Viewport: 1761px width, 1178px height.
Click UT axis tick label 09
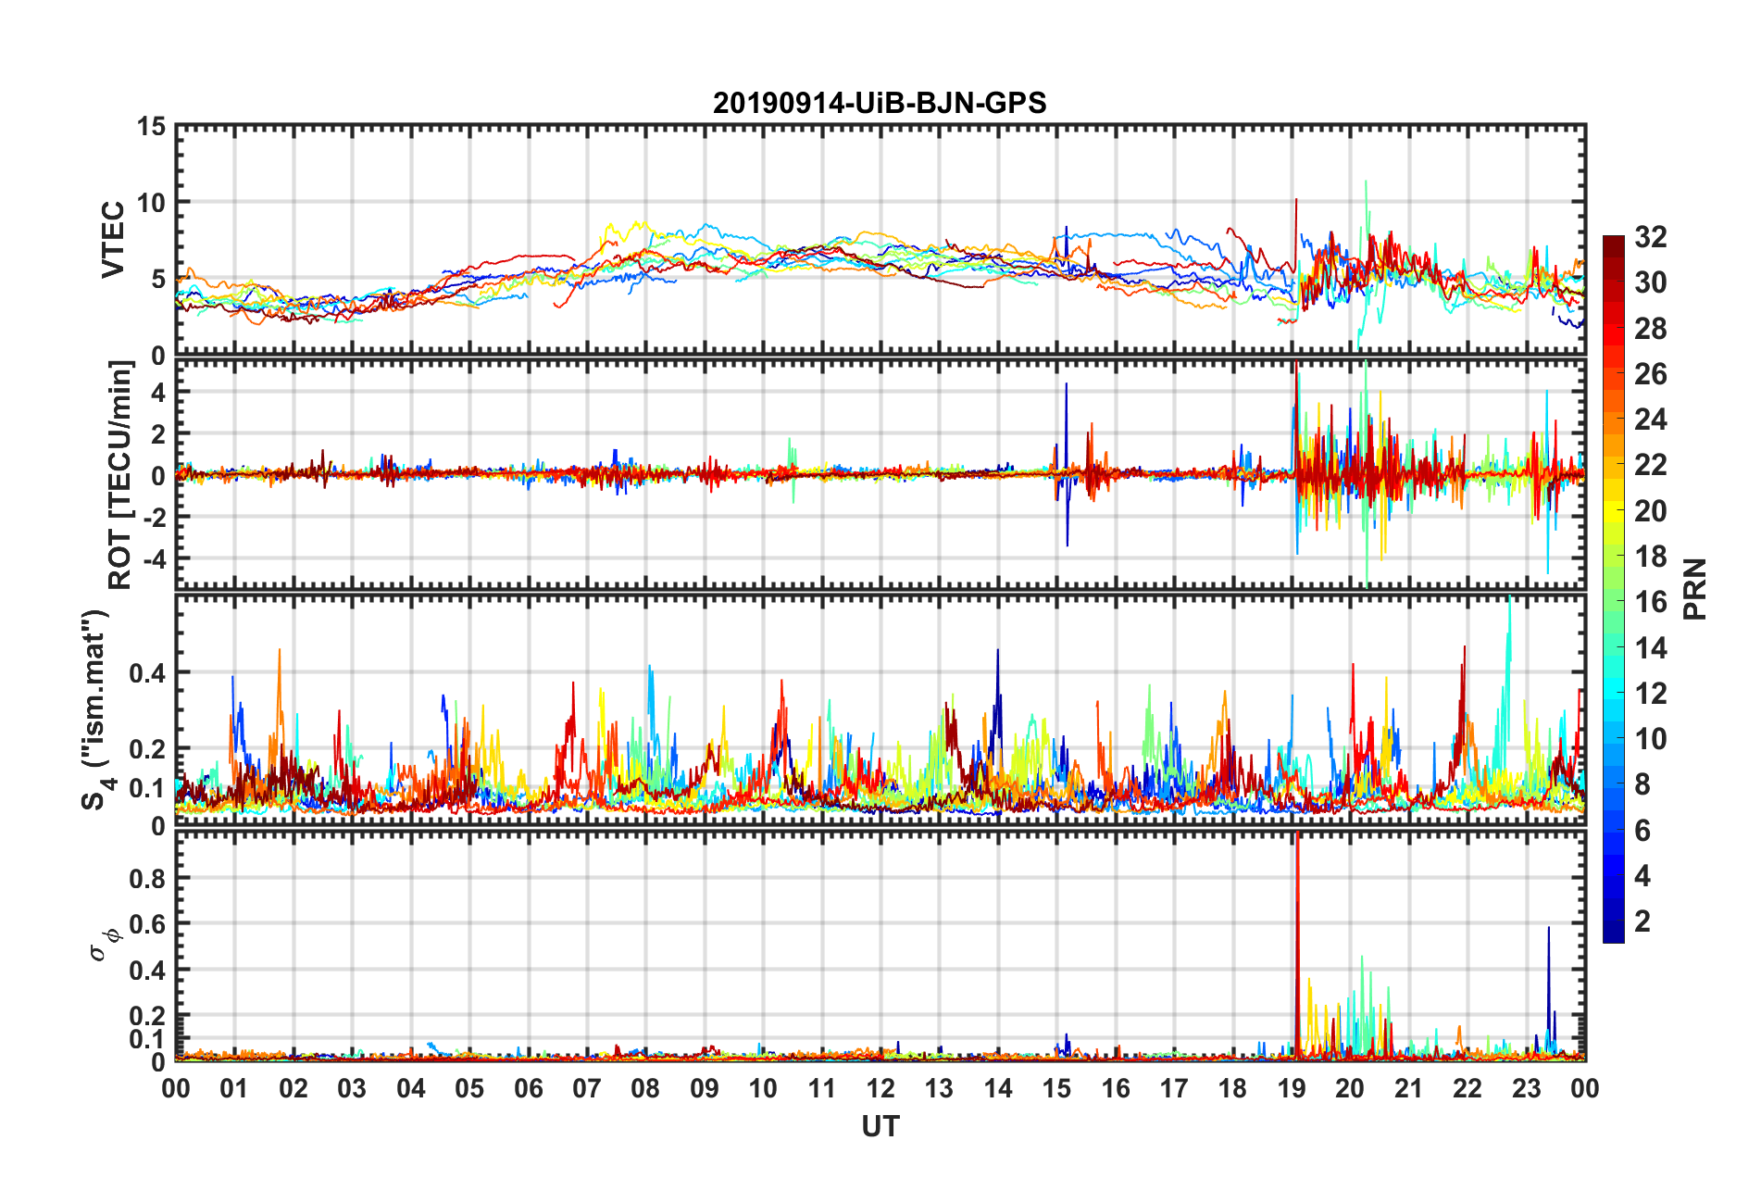point(705,1088)
